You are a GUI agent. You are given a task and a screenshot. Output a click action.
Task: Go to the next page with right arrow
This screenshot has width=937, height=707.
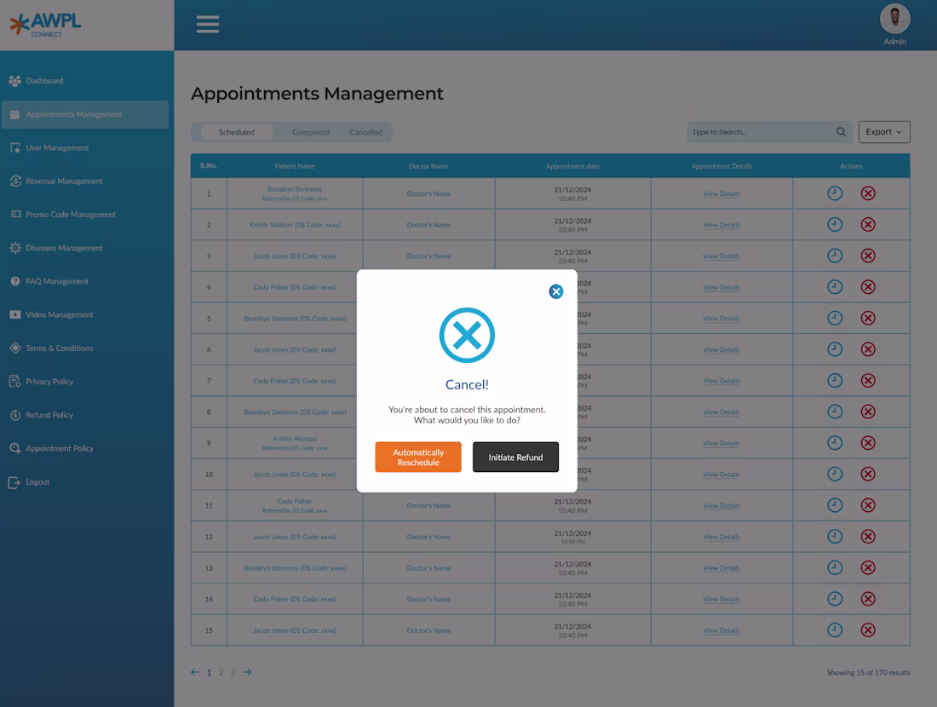pos(247,672)
